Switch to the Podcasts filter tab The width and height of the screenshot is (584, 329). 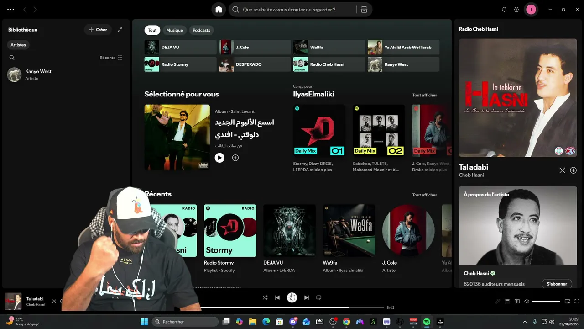[201, 30]
